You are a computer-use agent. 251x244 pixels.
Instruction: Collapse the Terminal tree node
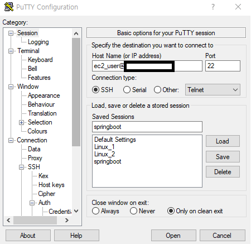[11, 51]
